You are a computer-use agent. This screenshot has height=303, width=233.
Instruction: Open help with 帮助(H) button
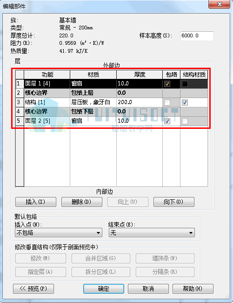193,289
